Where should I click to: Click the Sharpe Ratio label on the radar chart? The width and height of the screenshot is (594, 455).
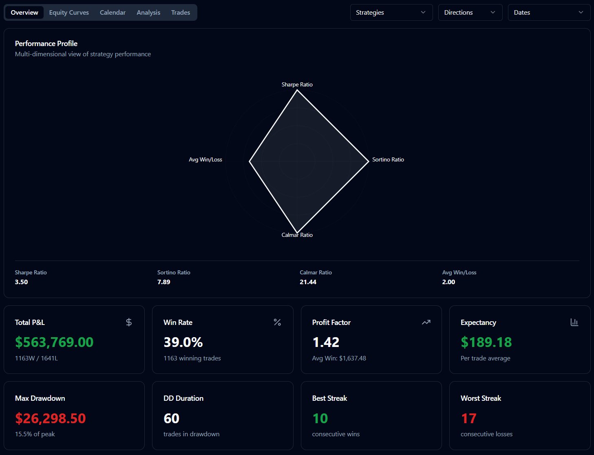[x=297, y=84]
